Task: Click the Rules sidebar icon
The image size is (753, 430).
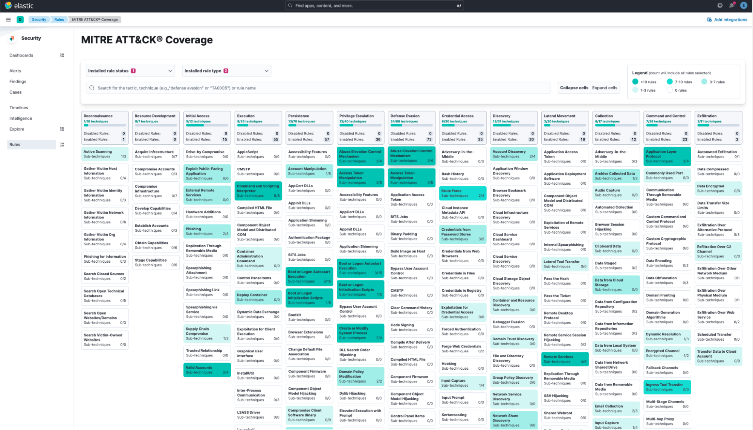Action: coord(62,144)
